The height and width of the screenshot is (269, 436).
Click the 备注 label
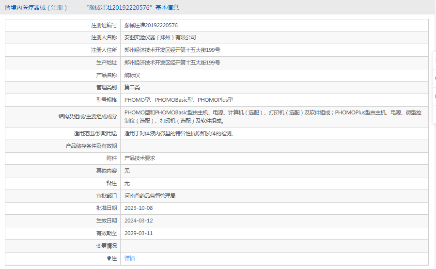[111, 183]
